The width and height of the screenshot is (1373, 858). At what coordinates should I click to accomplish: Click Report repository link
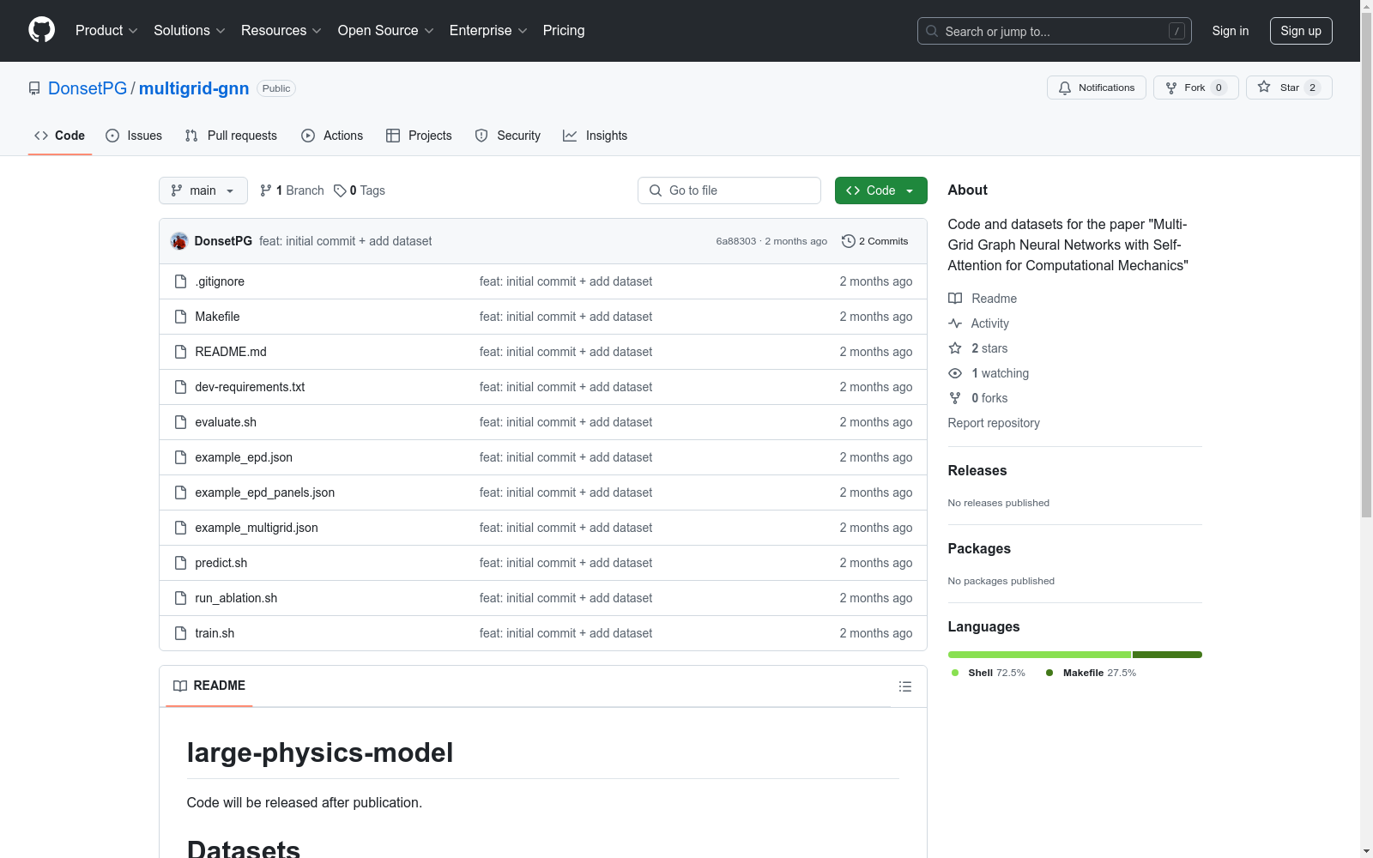pyautogui.click(x=994, y=423)
